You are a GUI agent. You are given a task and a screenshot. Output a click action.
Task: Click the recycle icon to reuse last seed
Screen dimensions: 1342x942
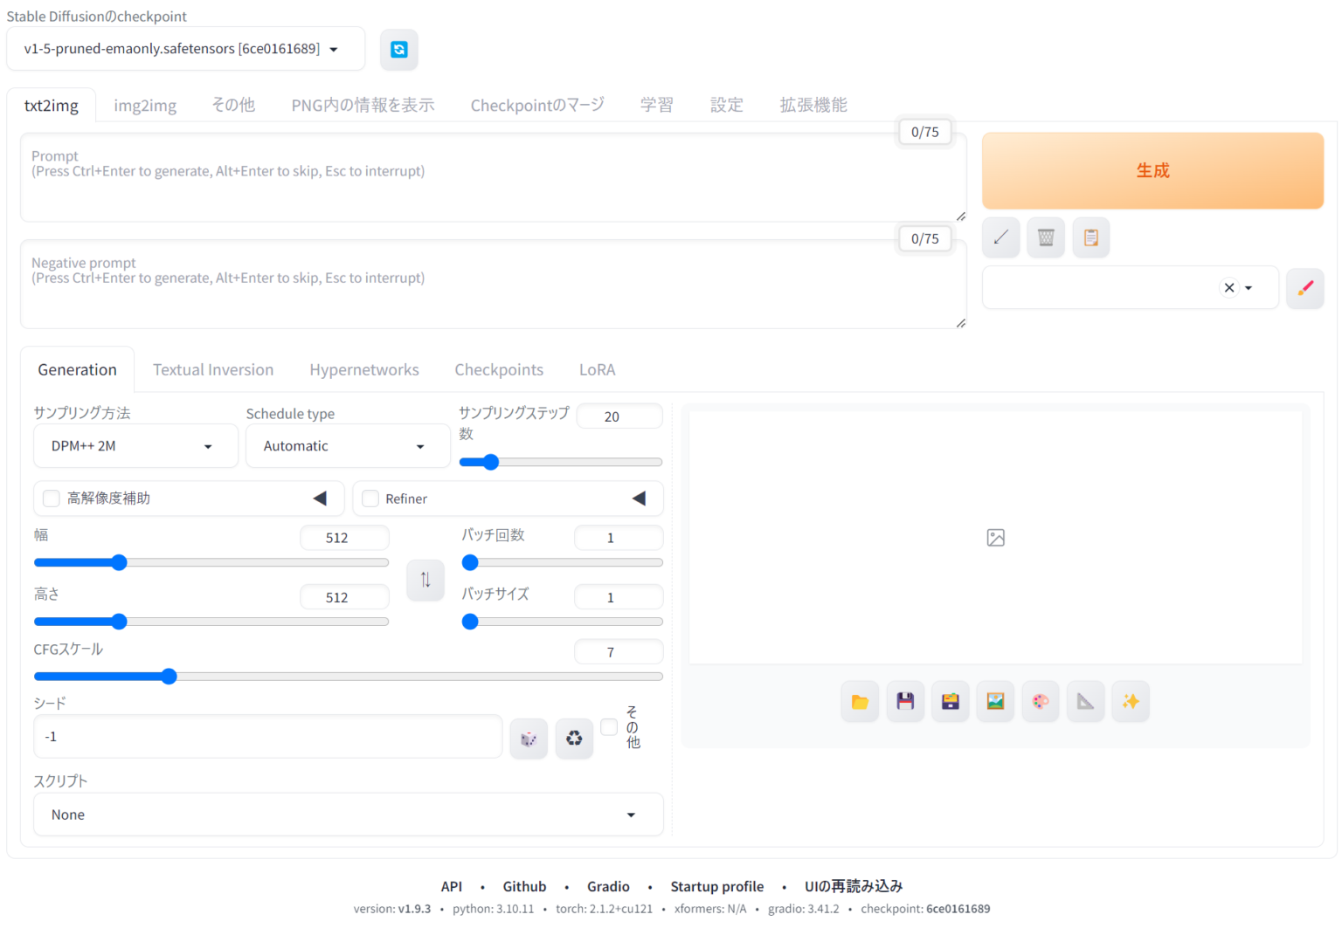click(x=574, y=738)
